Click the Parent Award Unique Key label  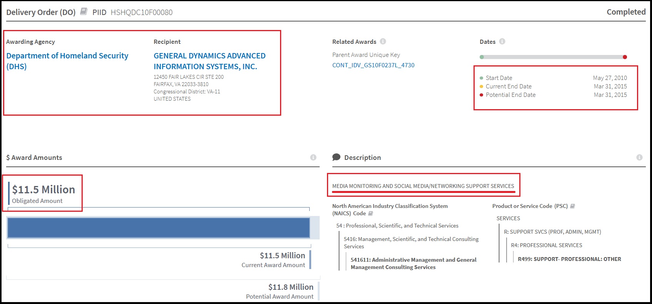click(366, 55)
